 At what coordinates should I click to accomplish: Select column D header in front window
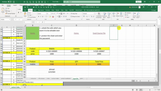click(76, 25)
